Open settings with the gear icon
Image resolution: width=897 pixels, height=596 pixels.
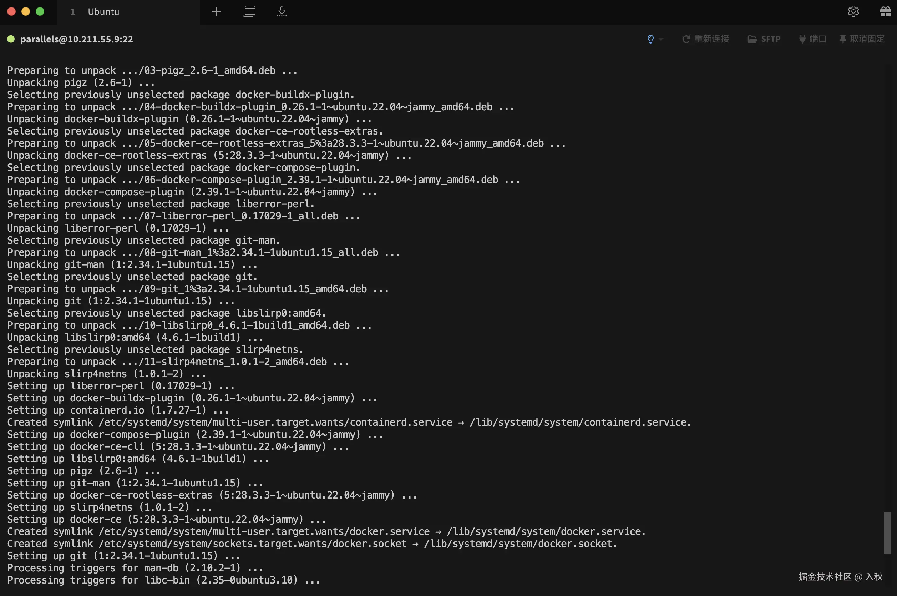tap(853, 11)
